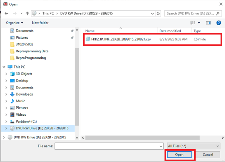Click the Open button
Viewport: 225px width, 162px height.
pyautogui.click(x=179, y=155)
